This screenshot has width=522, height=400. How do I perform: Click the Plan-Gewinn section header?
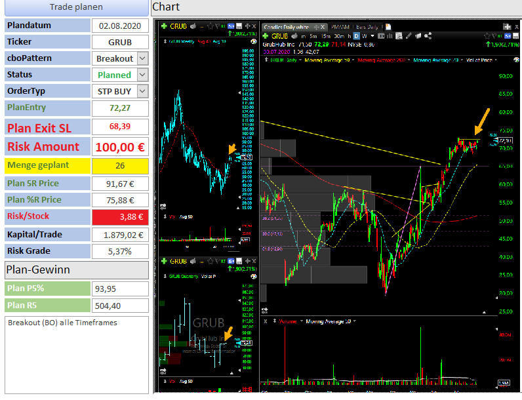coord(77,270)
